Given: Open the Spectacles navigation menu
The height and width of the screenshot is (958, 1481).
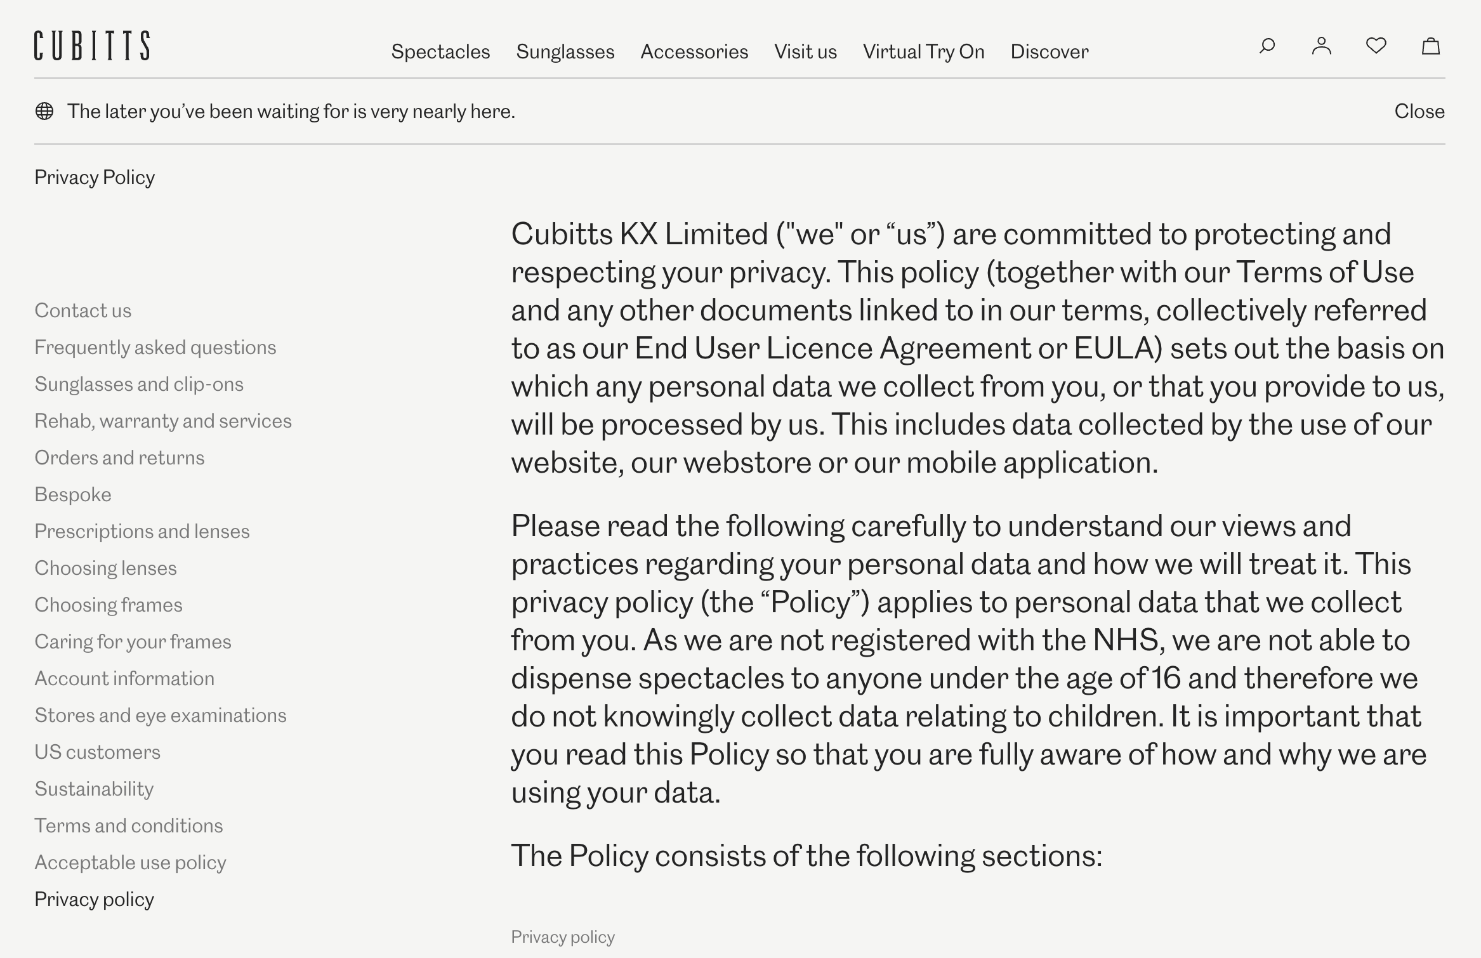Looking at the screenshot, I should pyautogui.click(x=439, y=51).
